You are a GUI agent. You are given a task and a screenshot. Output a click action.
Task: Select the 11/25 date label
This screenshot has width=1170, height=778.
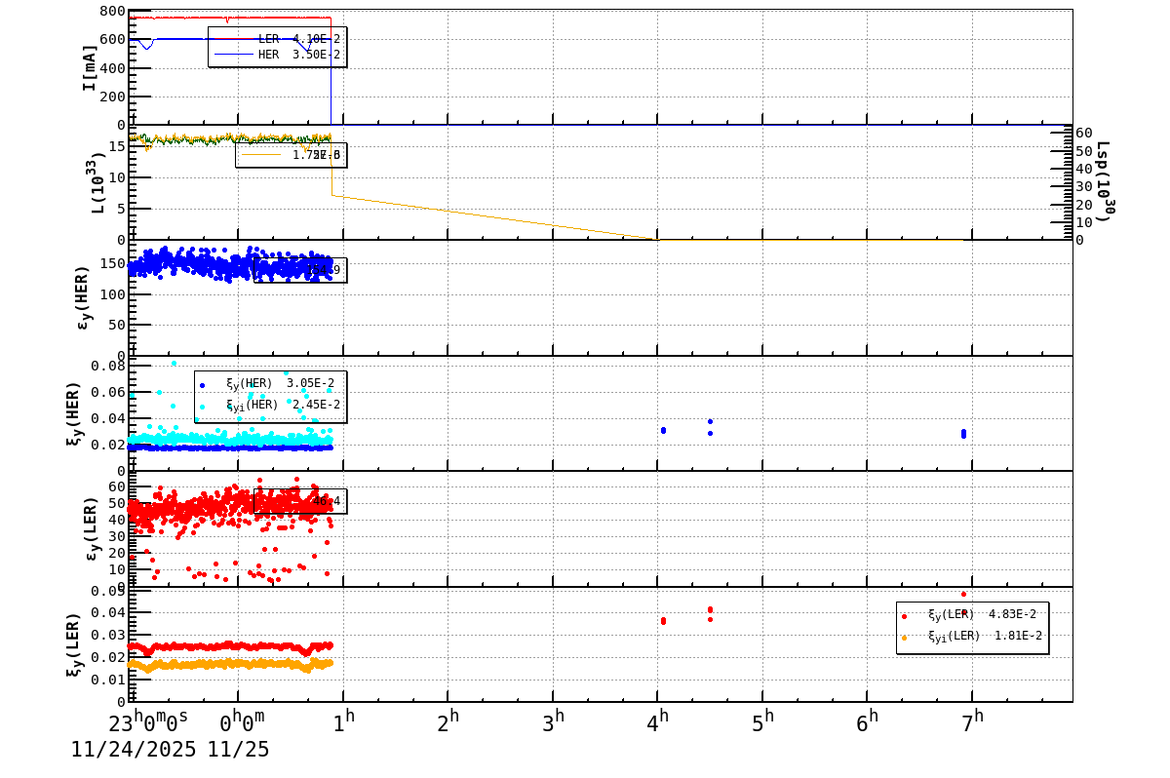[237, 750]
